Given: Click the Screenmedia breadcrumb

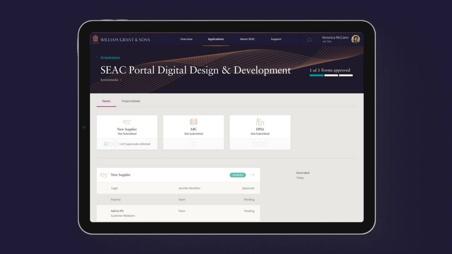Looking at the screenshot, I should pos(109,80).
